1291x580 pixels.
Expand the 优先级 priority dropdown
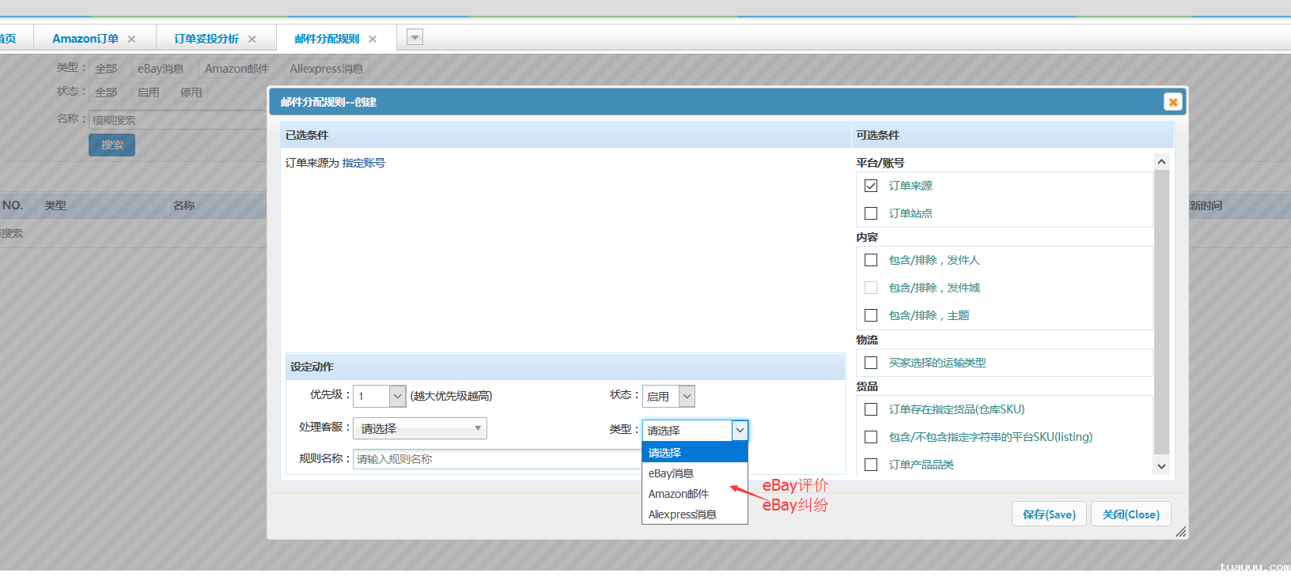coord(397,396)
